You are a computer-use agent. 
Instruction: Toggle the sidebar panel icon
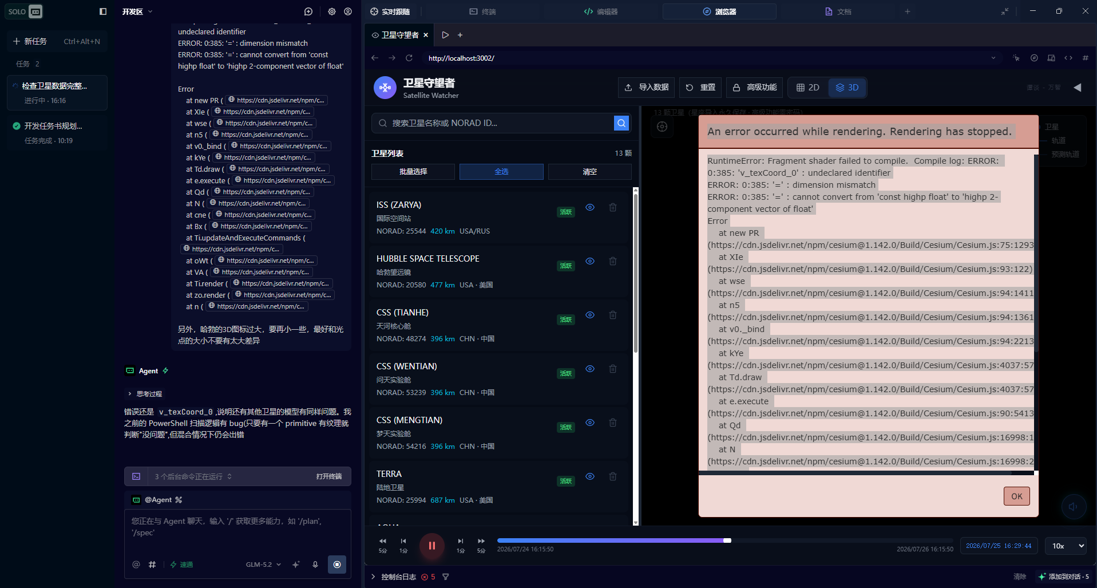click(x=103, y=11)
